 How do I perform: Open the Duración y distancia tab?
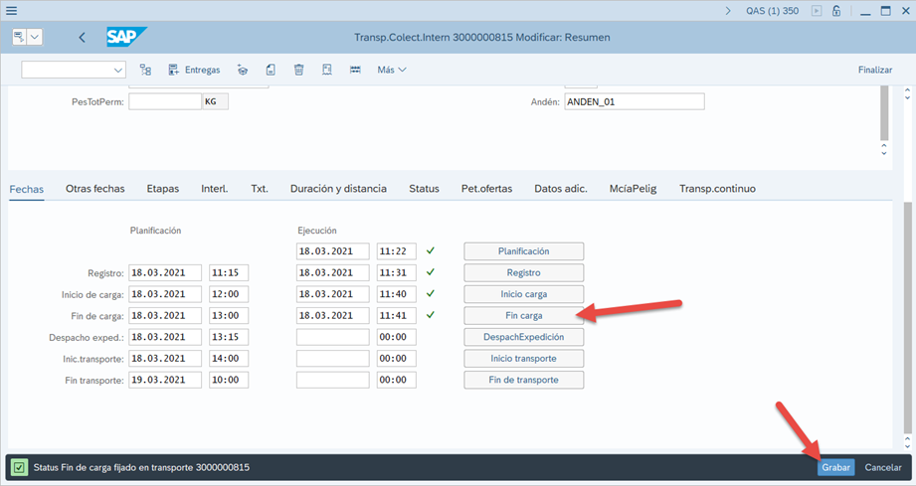pos(338,188)
